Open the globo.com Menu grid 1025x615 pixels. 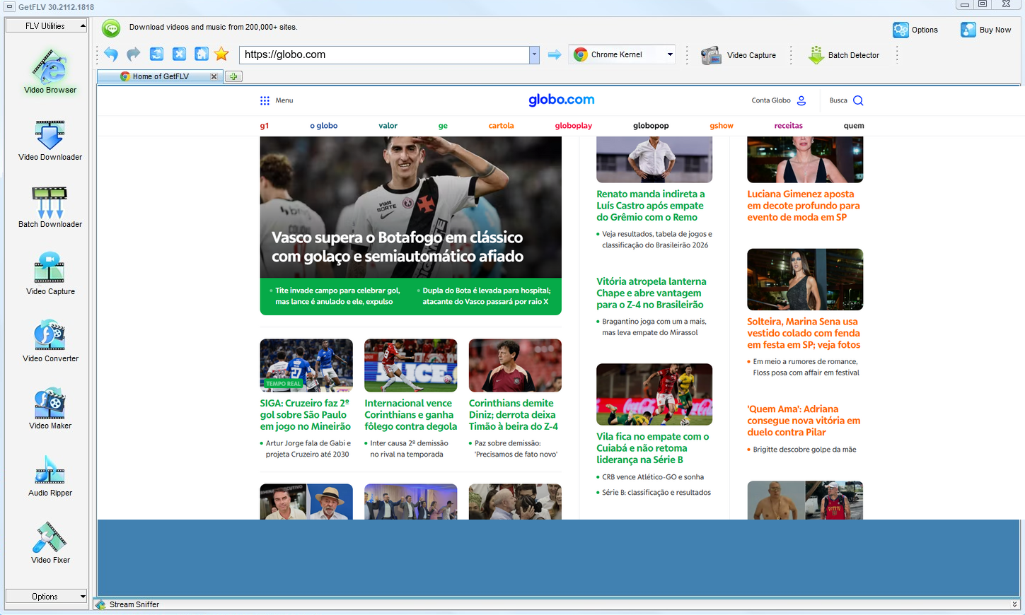[x=277, y=100]
